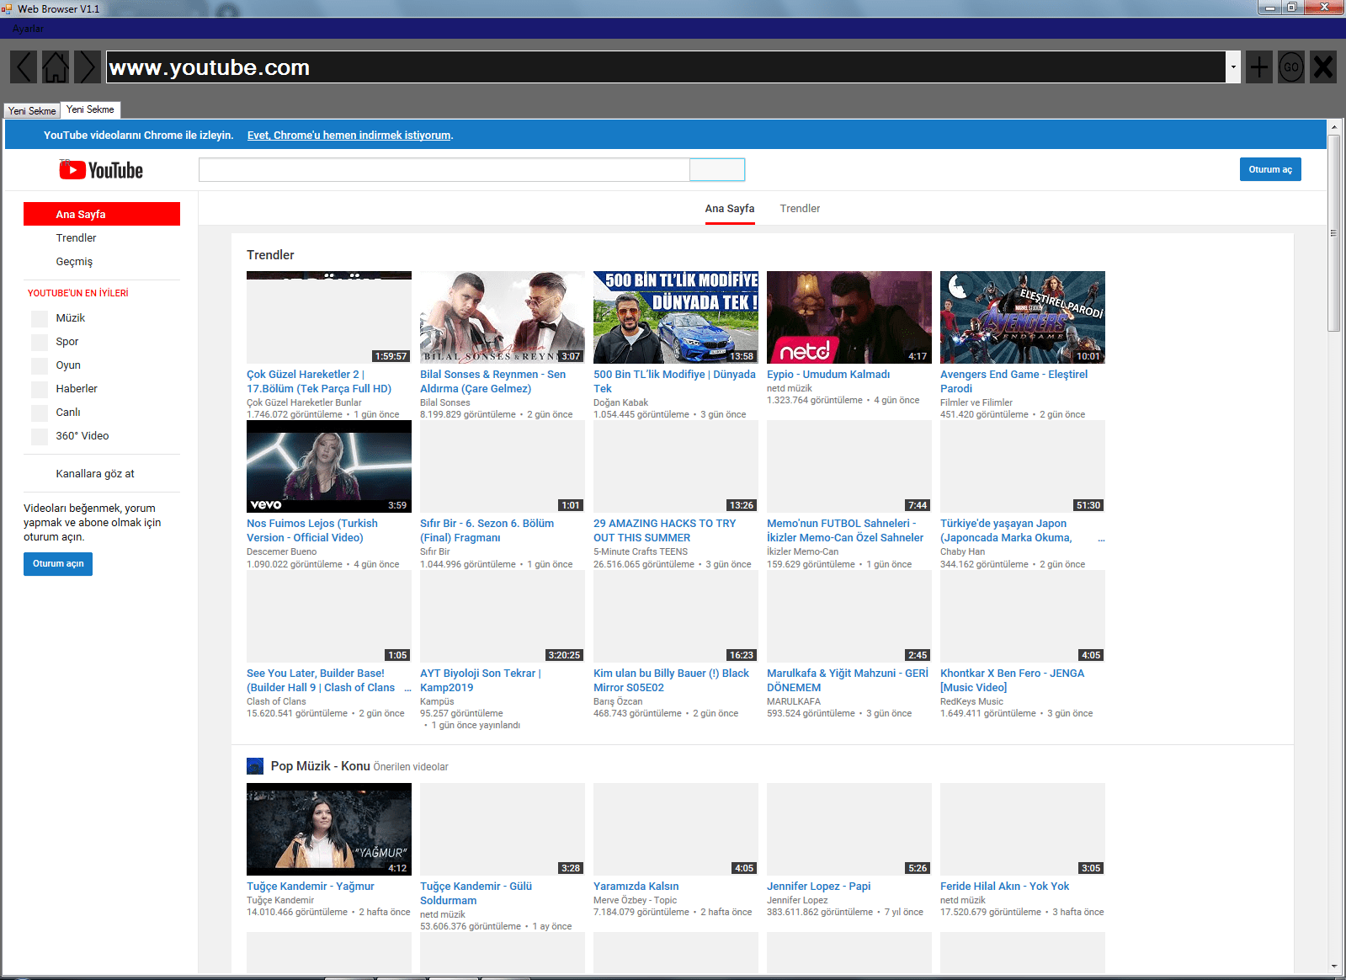Open Khontkar X Ben Fero JENGA title
The width and height of the screenshot is (1346, 980).
pyautogui.click(x=1012, y=680)
